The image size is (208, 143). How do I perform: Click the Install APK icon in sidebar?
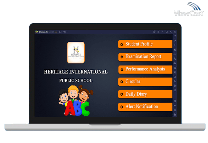coord(175,63)
